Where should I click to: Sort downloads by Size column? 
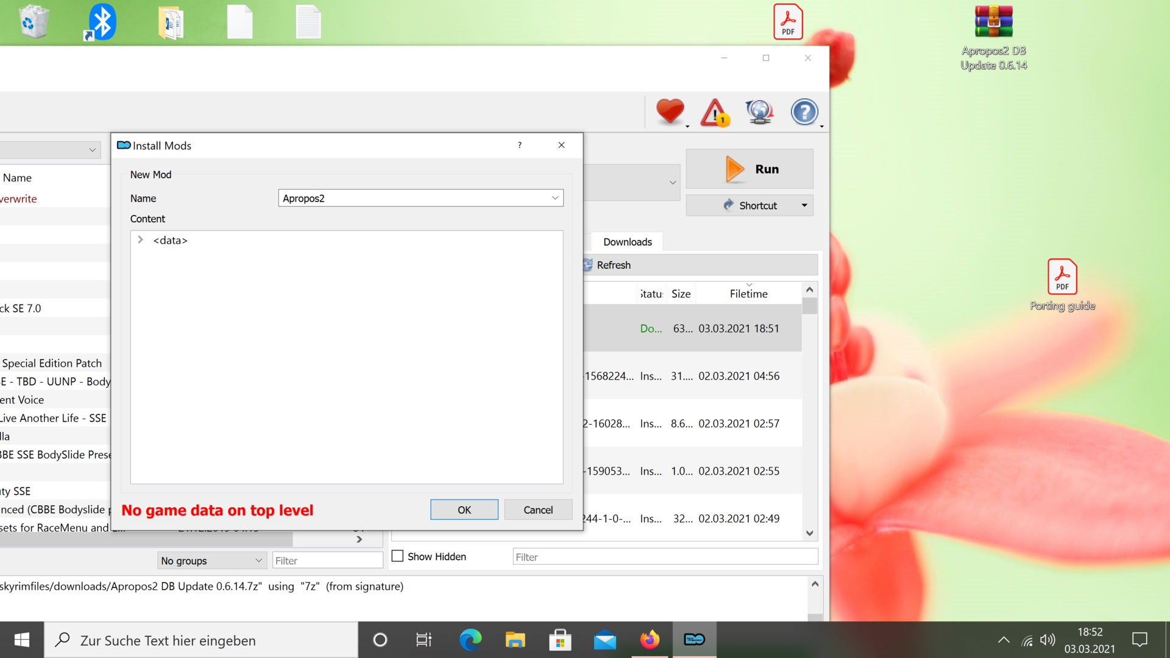(681, 294)
